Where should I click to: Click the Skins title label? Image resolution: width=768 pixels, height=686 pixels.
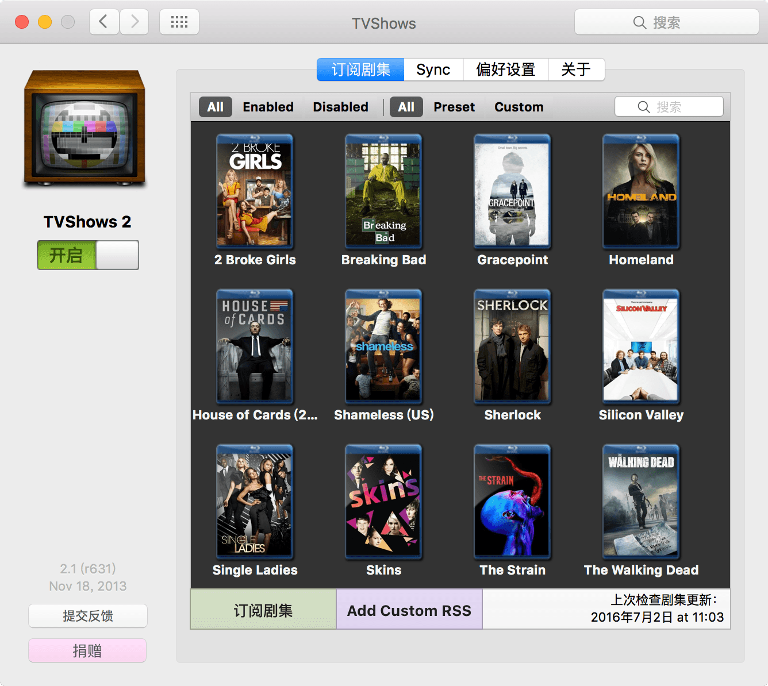[x=383, y=570]
